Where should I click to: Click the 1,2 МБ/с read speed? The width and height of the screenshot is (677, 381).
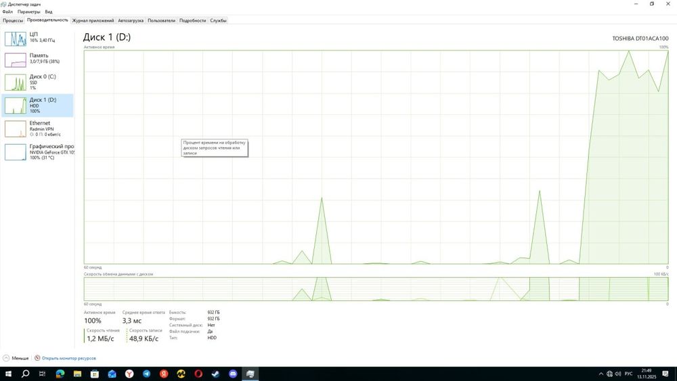pos(100,339)
